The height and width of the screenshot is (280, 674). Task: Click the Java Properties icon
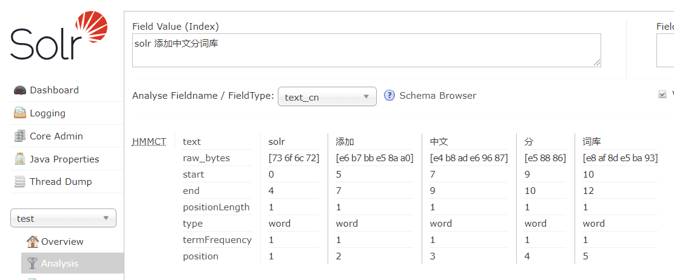20,159
